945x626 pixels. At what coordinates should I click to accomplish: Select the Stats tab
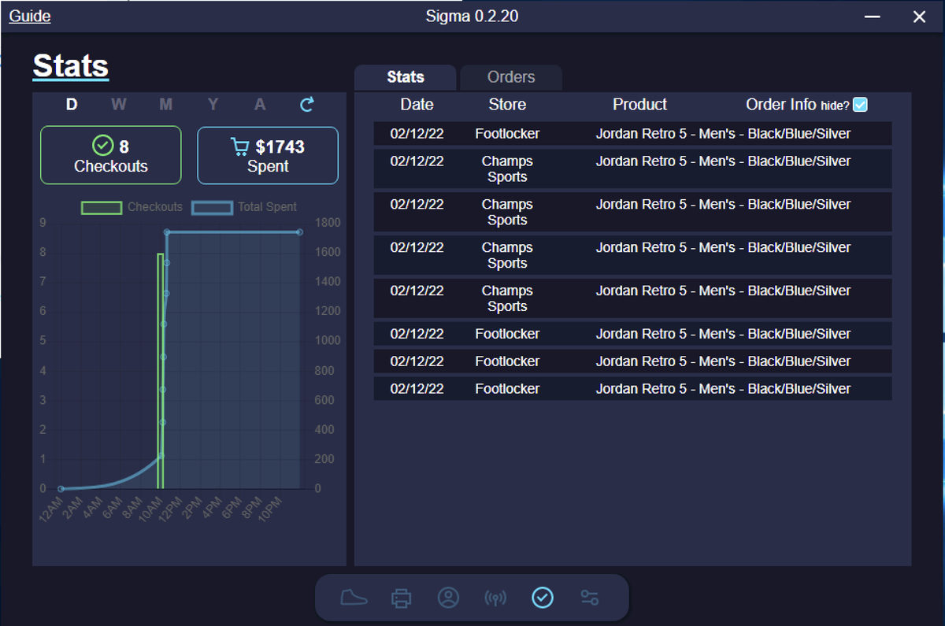click(x=405, y=77)
